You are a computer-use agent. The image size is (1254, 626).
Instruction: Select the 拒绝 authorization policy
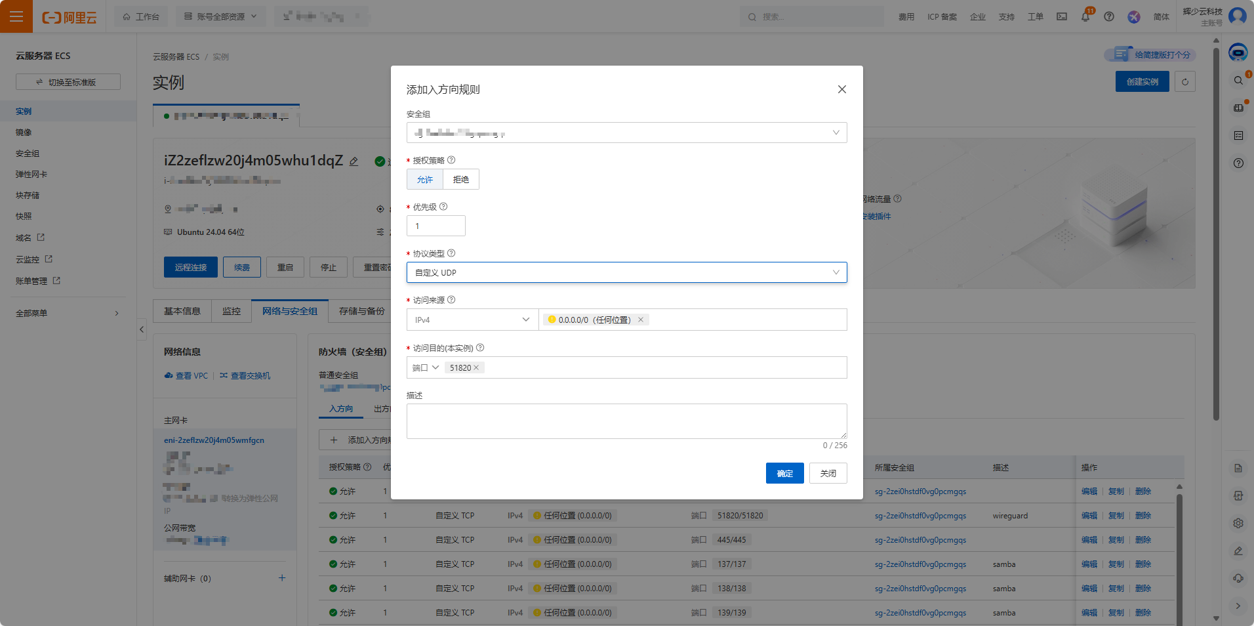[x=461, y=180]
